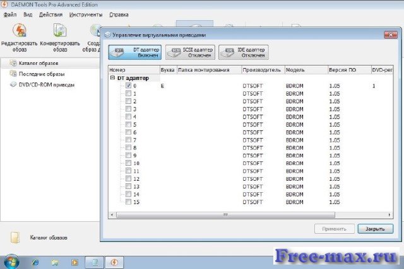Check the drive 5 checkbox
Image resolution: width=404 pixels, height=269 pixels.
[x=128, y=124]
